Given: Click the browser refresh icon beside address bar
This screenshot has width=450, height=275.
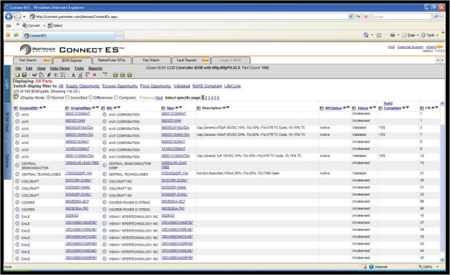Looking at the screenshot, I should click(358, 17).
